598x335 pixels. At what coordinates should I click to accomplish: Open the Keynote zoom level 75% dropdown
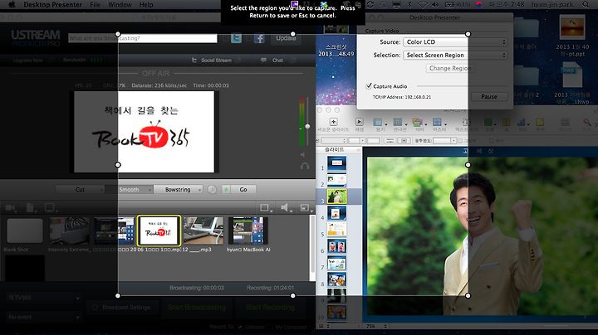point(376,326)
